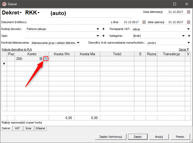Click the Konto column header
The height and width of the screenshot is (143, 193).
point(32,54)
